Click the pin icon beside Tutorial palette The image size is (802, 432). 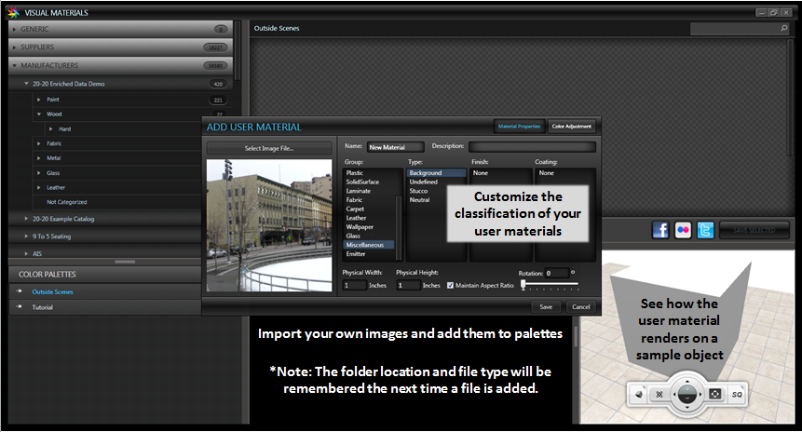click(19, 306)
